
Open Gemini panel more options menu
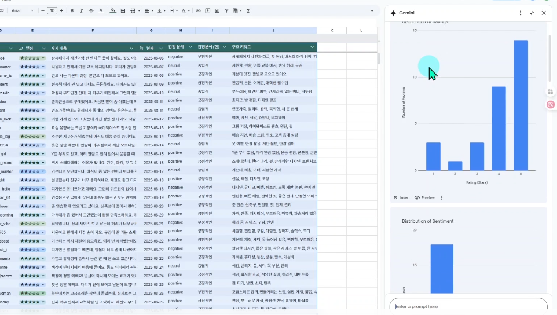(521, 13)
